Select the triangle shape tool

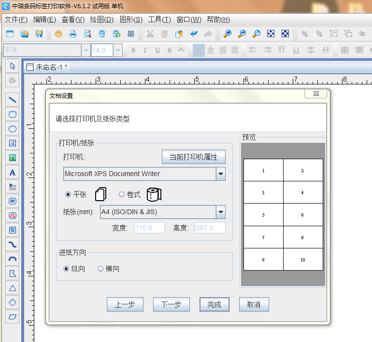coord(13,288)
